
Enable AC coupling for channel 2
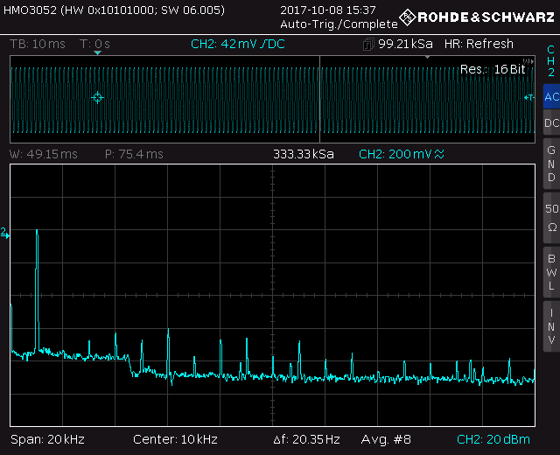tap(551, 96)
